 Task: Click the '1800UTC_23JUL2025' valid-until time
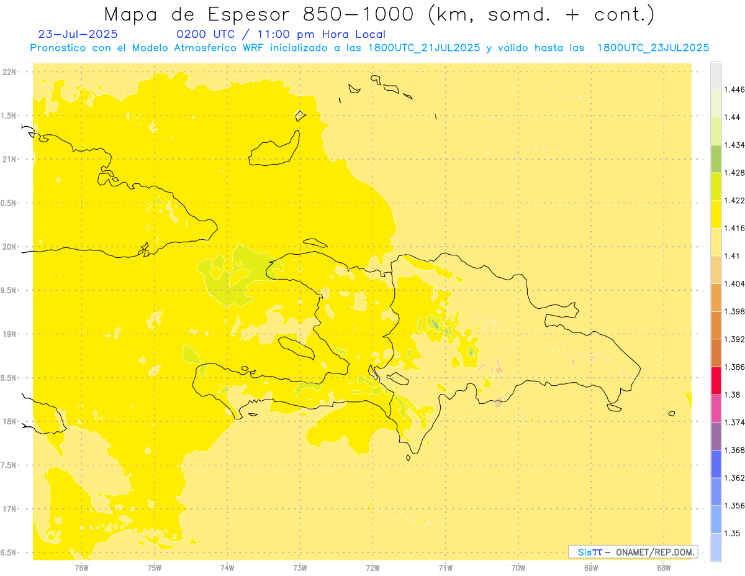pos(653,48)
